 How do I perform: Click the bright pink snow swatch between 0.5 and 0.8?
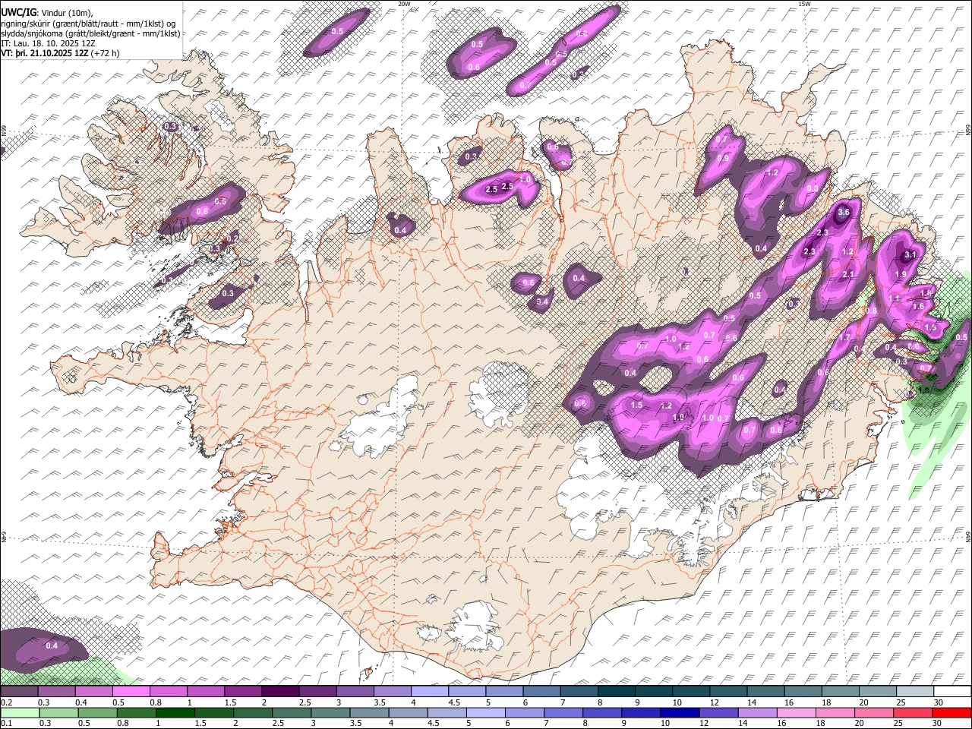(131, 692)
